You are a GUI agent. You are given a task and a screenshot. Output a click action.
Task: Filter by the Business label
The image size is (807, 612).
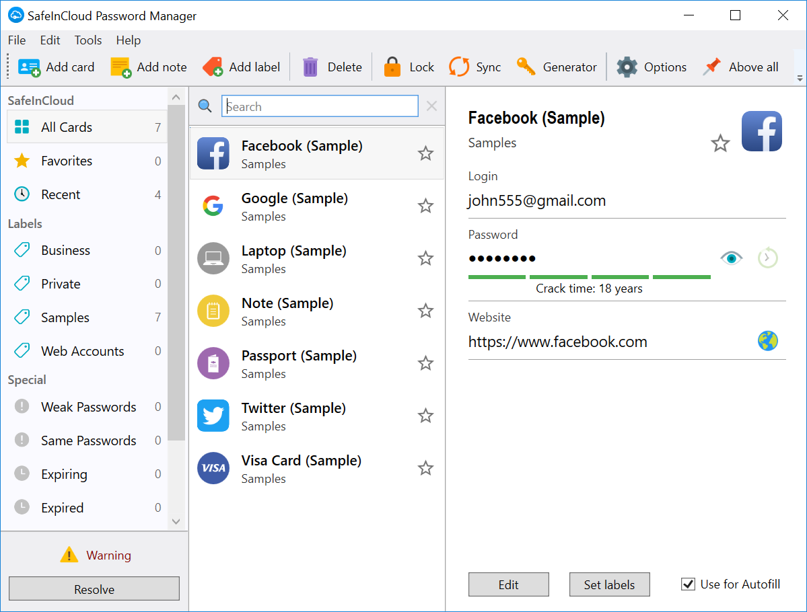click(x=87, y=250)
